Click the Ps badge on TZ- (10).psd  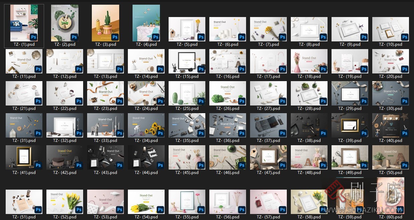[x=405, y=37]
